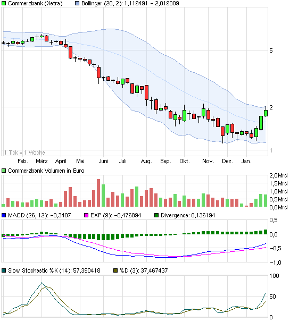Image resolution: width=290 pixels, height=322 pixels.
Task: Click the 'Commerzbank (Xetra)' legend label
Action: (35, 3)
